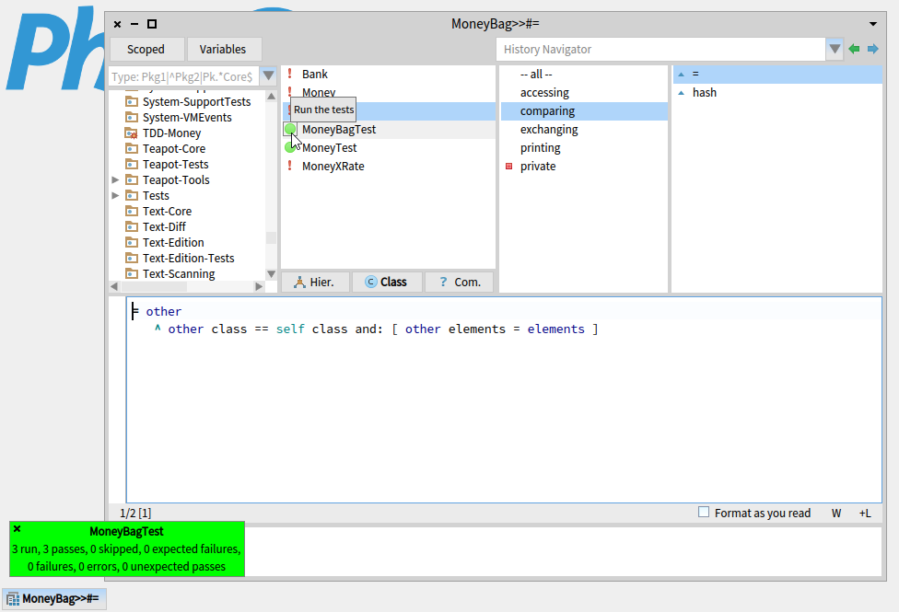Open the window menu triangle at top right
899x612 pixels.
coord(872,24)
